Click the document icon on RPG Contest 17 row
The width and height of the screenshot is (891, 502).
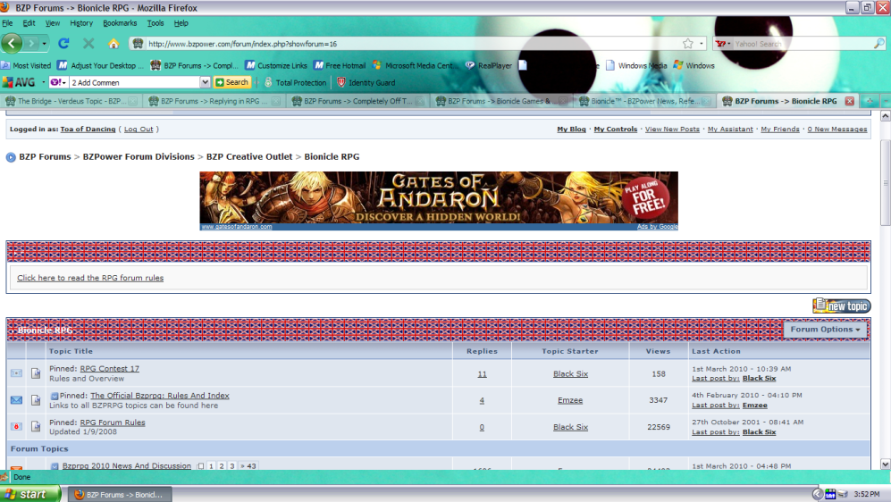(x=36, y=373)
